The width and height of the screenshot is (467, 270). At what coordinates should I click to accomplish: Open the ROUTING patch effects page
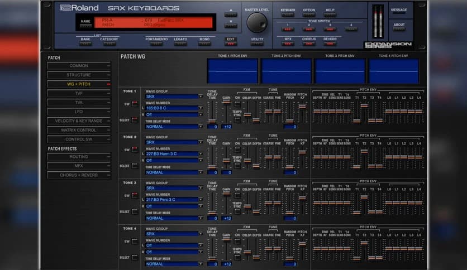[79, 157]
